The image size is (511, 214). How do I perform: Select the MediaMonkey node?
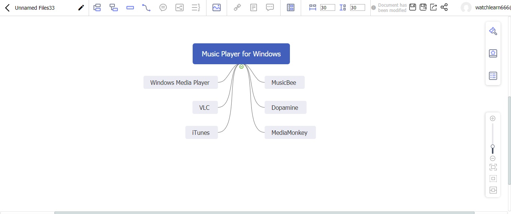coord(290,133)
